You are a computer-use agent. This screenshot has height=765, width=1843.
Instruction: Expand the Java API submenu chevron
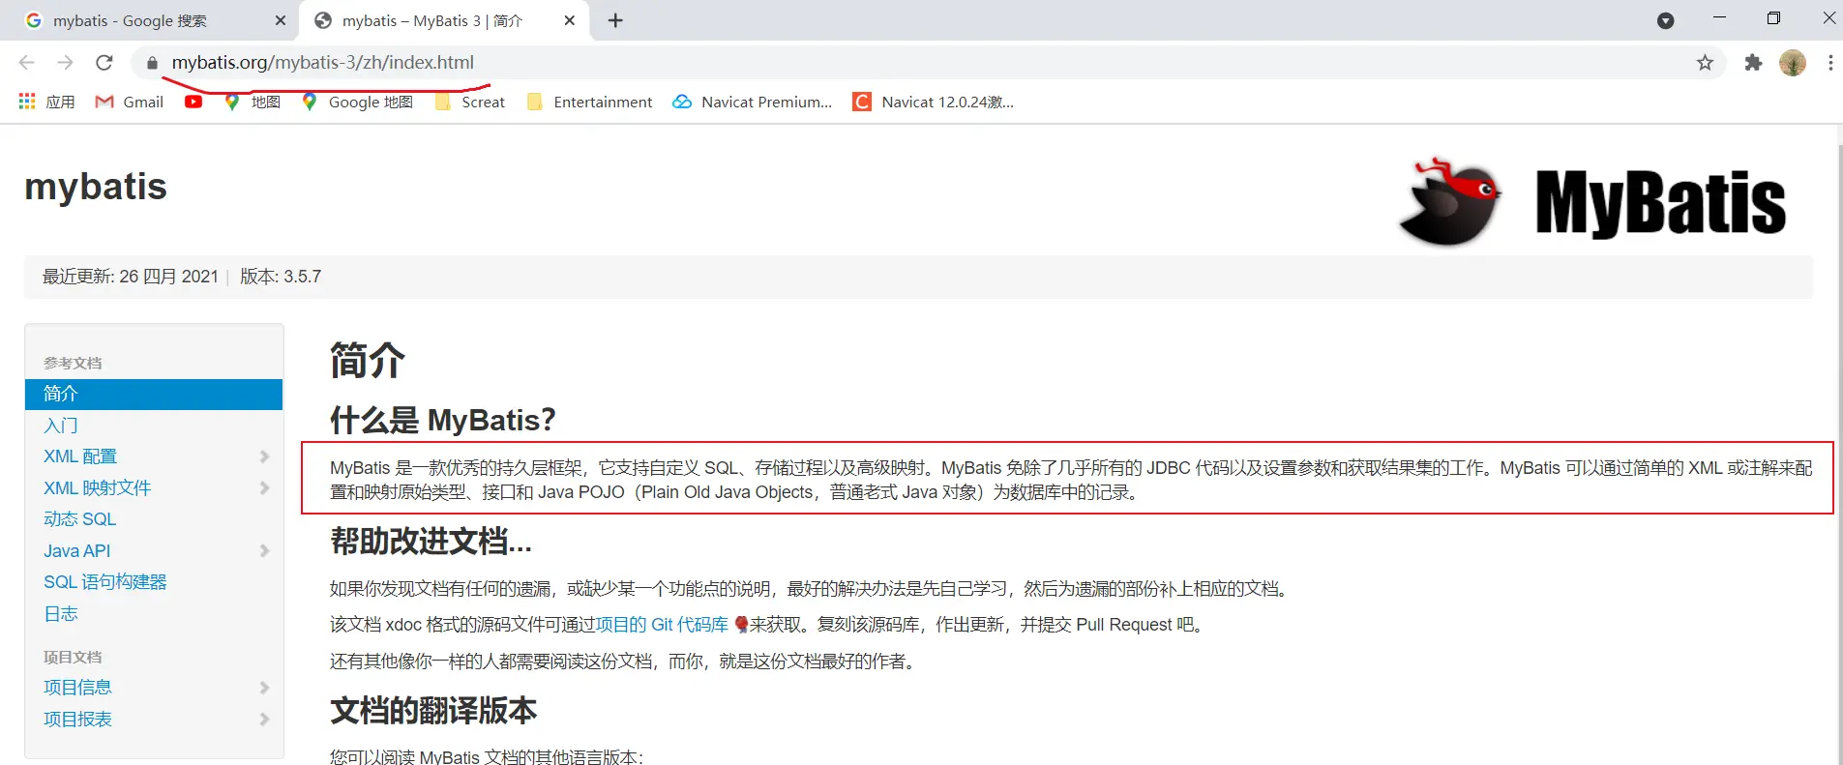click(264, 551)
